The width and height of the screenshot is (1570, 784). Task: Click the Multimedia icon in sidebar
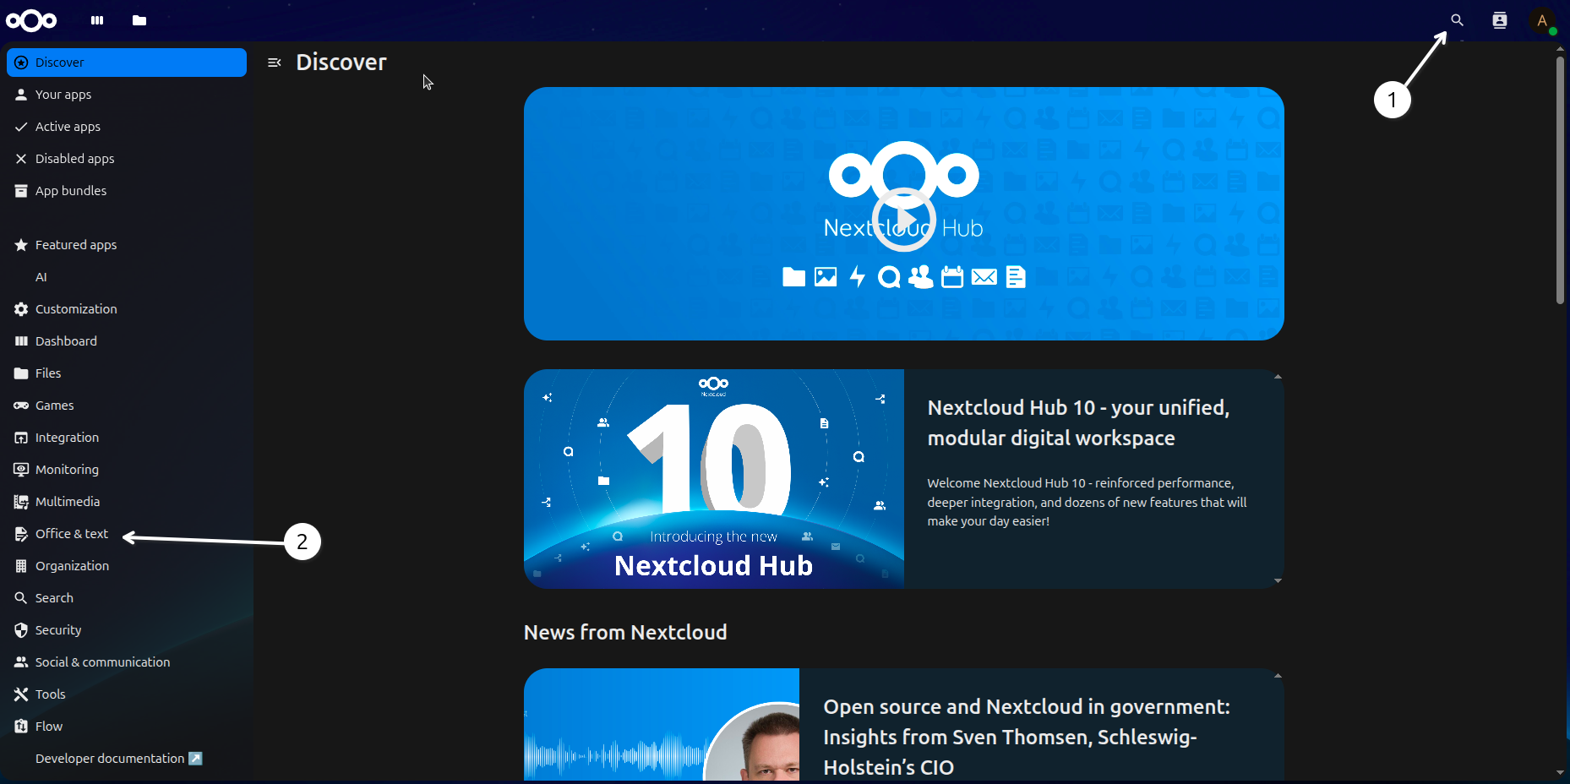click(x=21, y=502)
